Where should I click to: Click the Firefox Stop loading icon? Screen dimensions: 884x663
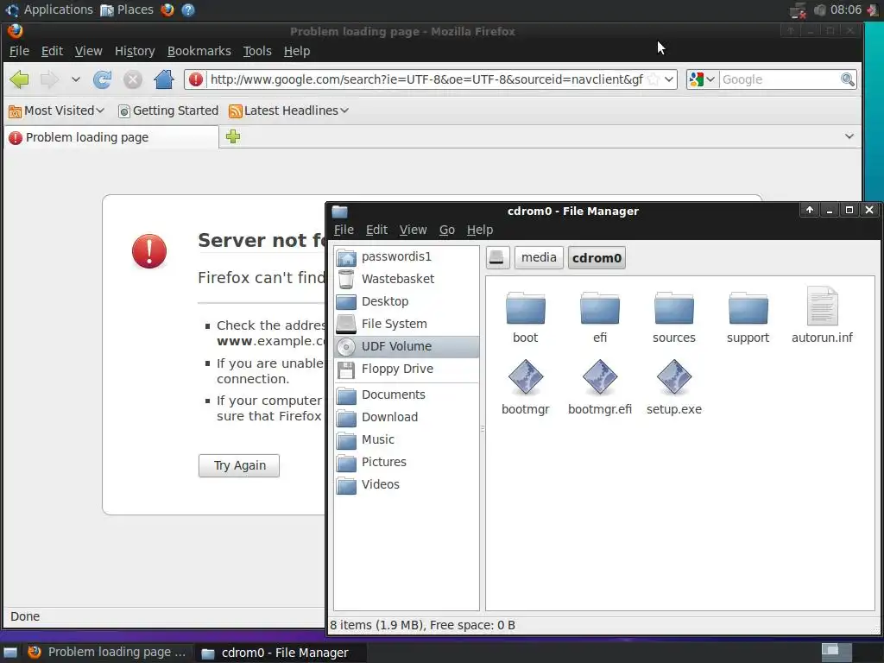tap(132, 79)
